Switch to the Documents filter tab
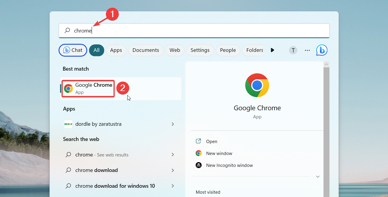388x197 pixels. 146,50
